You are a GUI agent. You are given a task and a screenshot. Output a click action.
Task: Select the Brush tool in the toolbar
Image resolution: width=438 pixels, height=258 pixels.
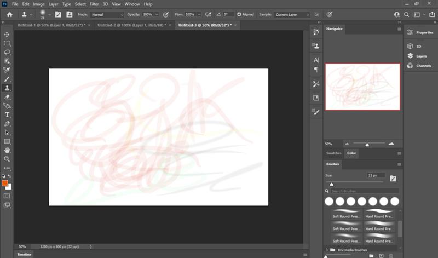tap(7, 79)
